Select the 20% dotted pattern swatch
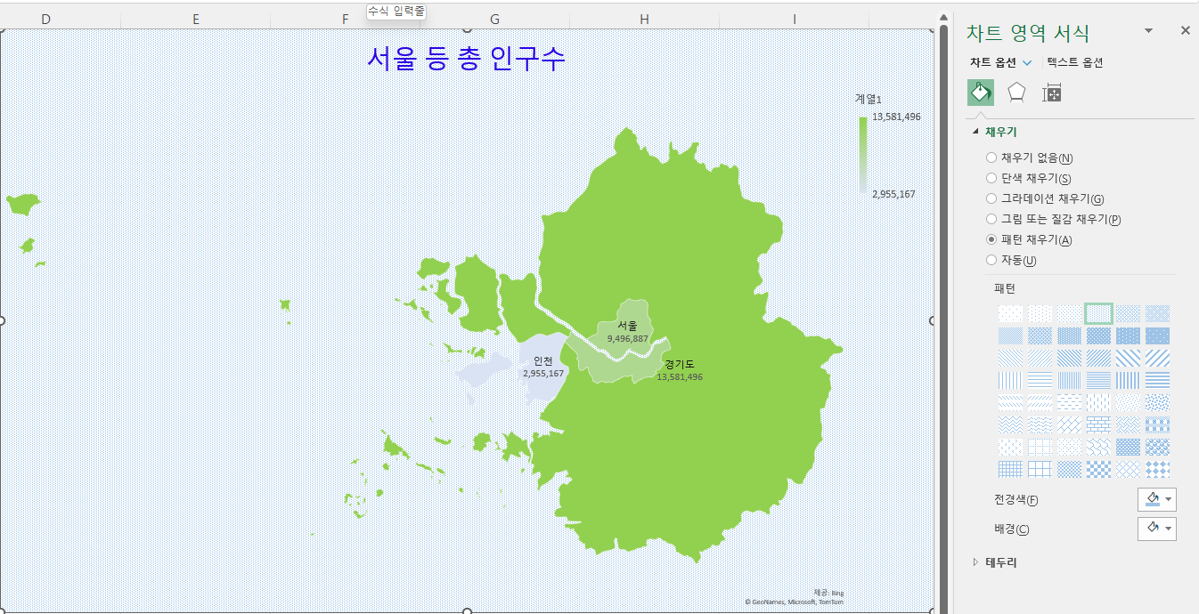Screen dimensions: 1199x614 (1070, 313)
